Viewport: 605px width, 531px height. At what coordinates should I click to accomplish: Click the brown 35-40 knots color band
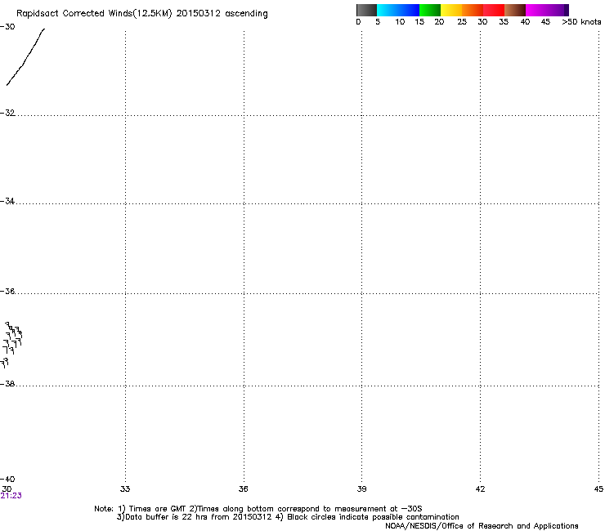point(515,10)
